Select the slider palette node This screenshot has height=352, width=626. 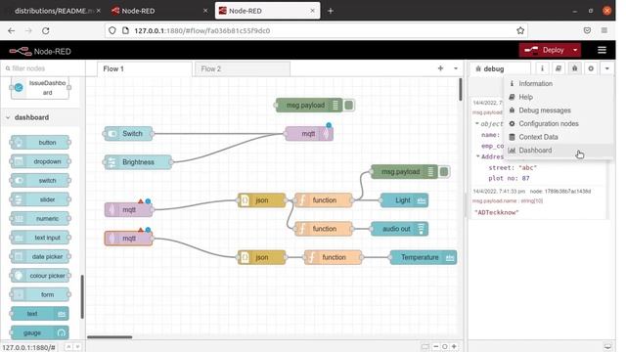tap(40, 199)
